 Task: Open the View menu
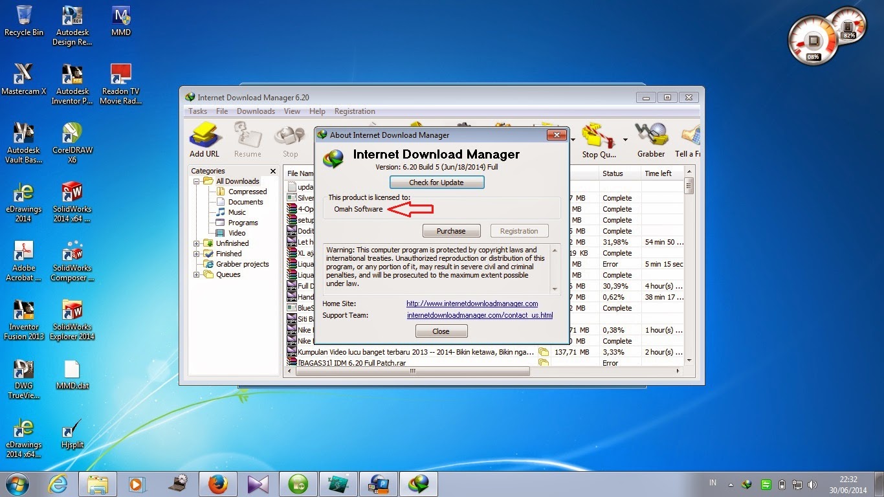pyautogui.click(x=292, y=111)
